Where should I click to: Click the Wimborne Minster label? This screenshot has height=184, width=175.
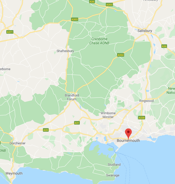coord(108,115)
